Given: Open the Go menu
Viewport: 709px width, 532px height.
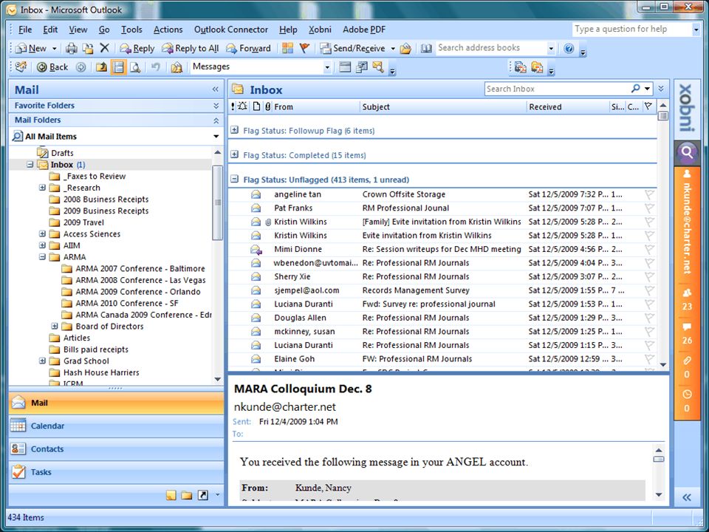Looking at the screenshot, I should pyautogui.click(x=104, y=30).
